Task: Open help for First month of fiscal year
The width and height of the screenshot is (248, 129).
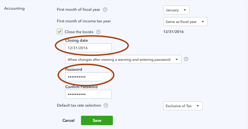Action: pos(105,10)
